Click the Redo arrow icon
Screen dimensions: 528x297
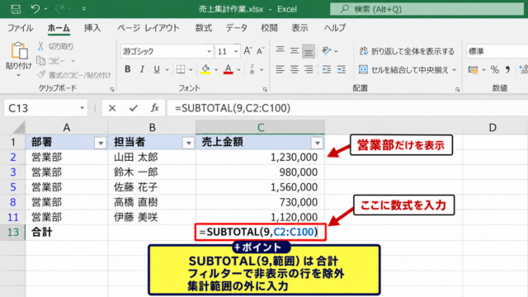(x=59, y=9)
